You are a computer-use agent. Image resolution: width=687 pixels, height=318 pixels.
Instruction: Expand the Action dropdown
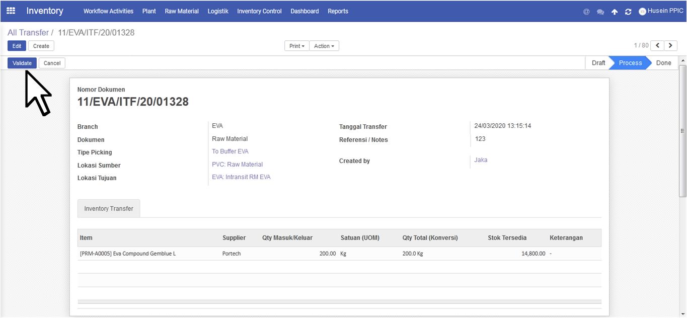click(324, 46)
